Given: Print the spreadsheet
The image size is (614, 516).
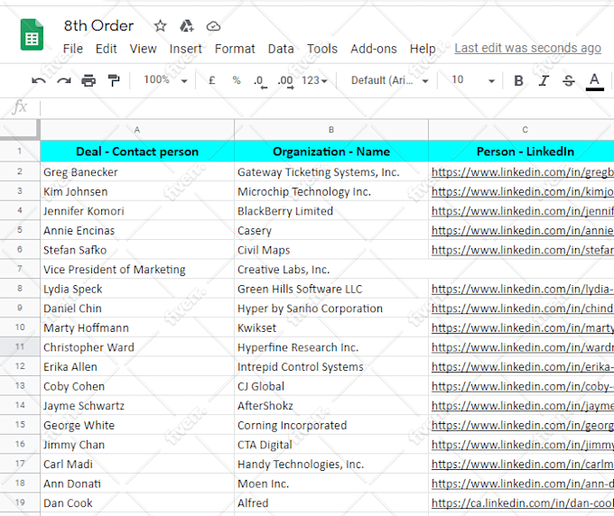Looking at the screenshot, I should pos(88,80).
